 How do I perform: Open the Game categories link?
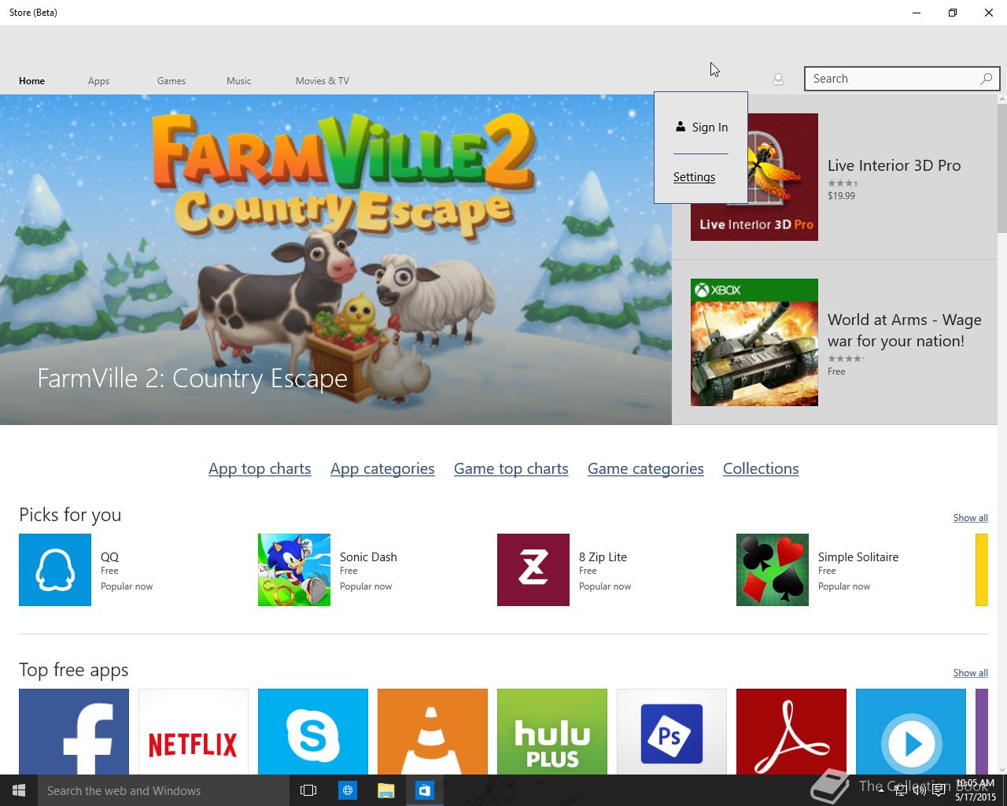click(646, 468)
